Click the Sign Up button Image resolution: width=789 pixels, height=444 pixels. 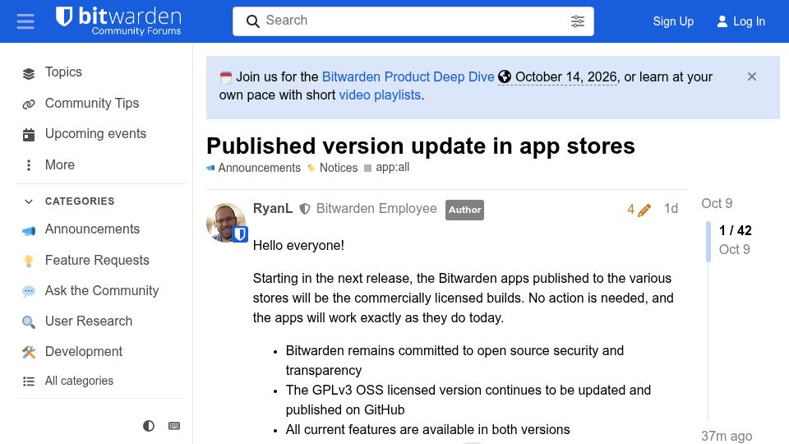673,21
